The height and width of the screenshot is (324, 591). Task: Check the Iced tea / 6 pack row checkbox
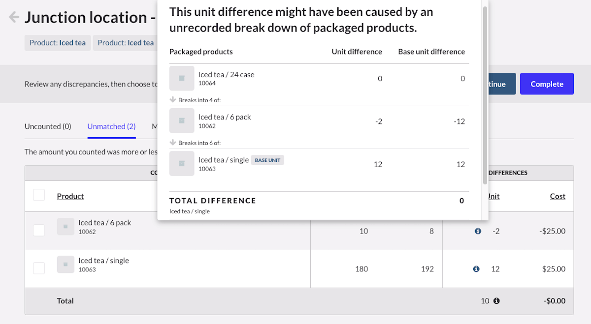click(39, 230)
